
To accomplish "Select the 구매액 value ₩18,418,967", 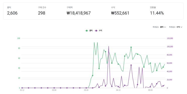I will click(79, 13).
